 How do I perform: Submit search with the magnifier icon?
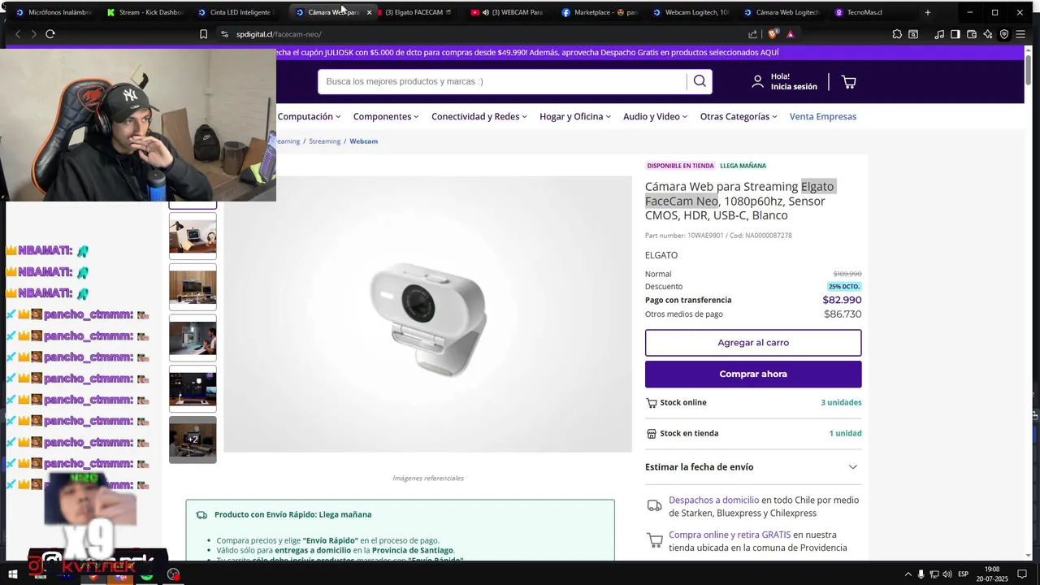click(x=700, y=81)
